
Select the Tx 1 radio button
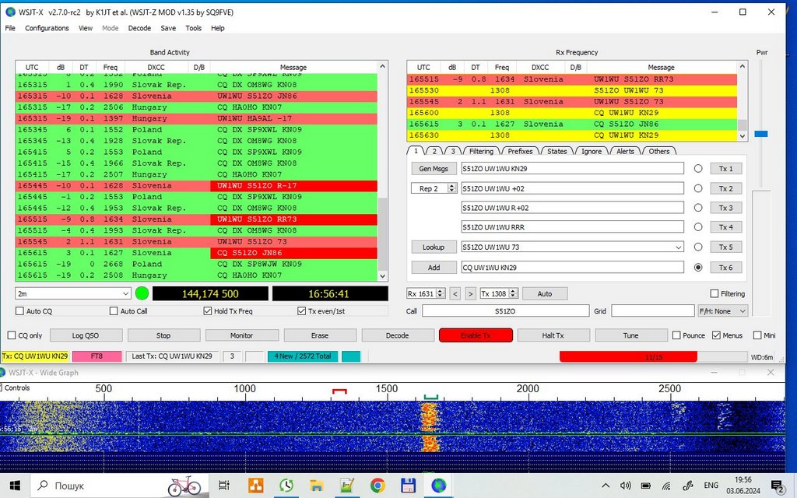click(698, 169)
